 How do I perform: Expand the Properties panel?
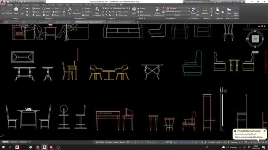171,18
